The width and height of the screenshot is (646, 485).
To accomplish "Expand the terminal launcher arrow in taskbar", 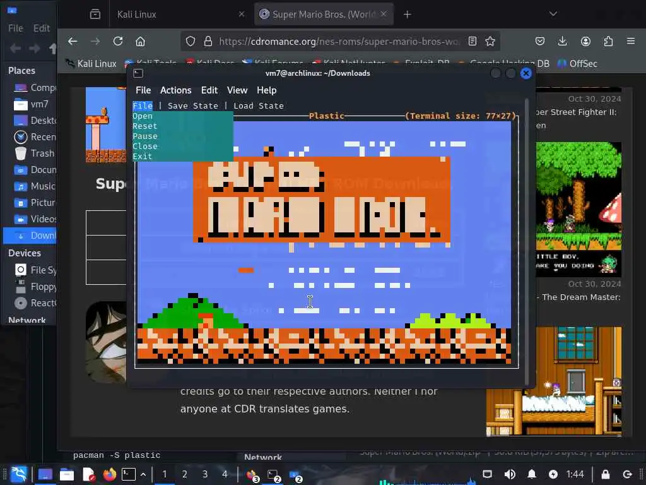I will pos(143,474).
